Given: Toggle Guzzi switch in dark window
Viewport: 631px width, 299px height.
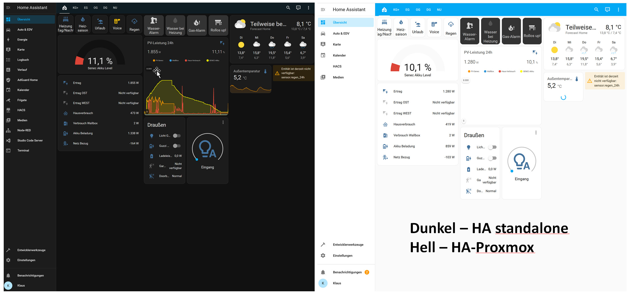Looking at the screenshot, I should [x=177, y=146].
